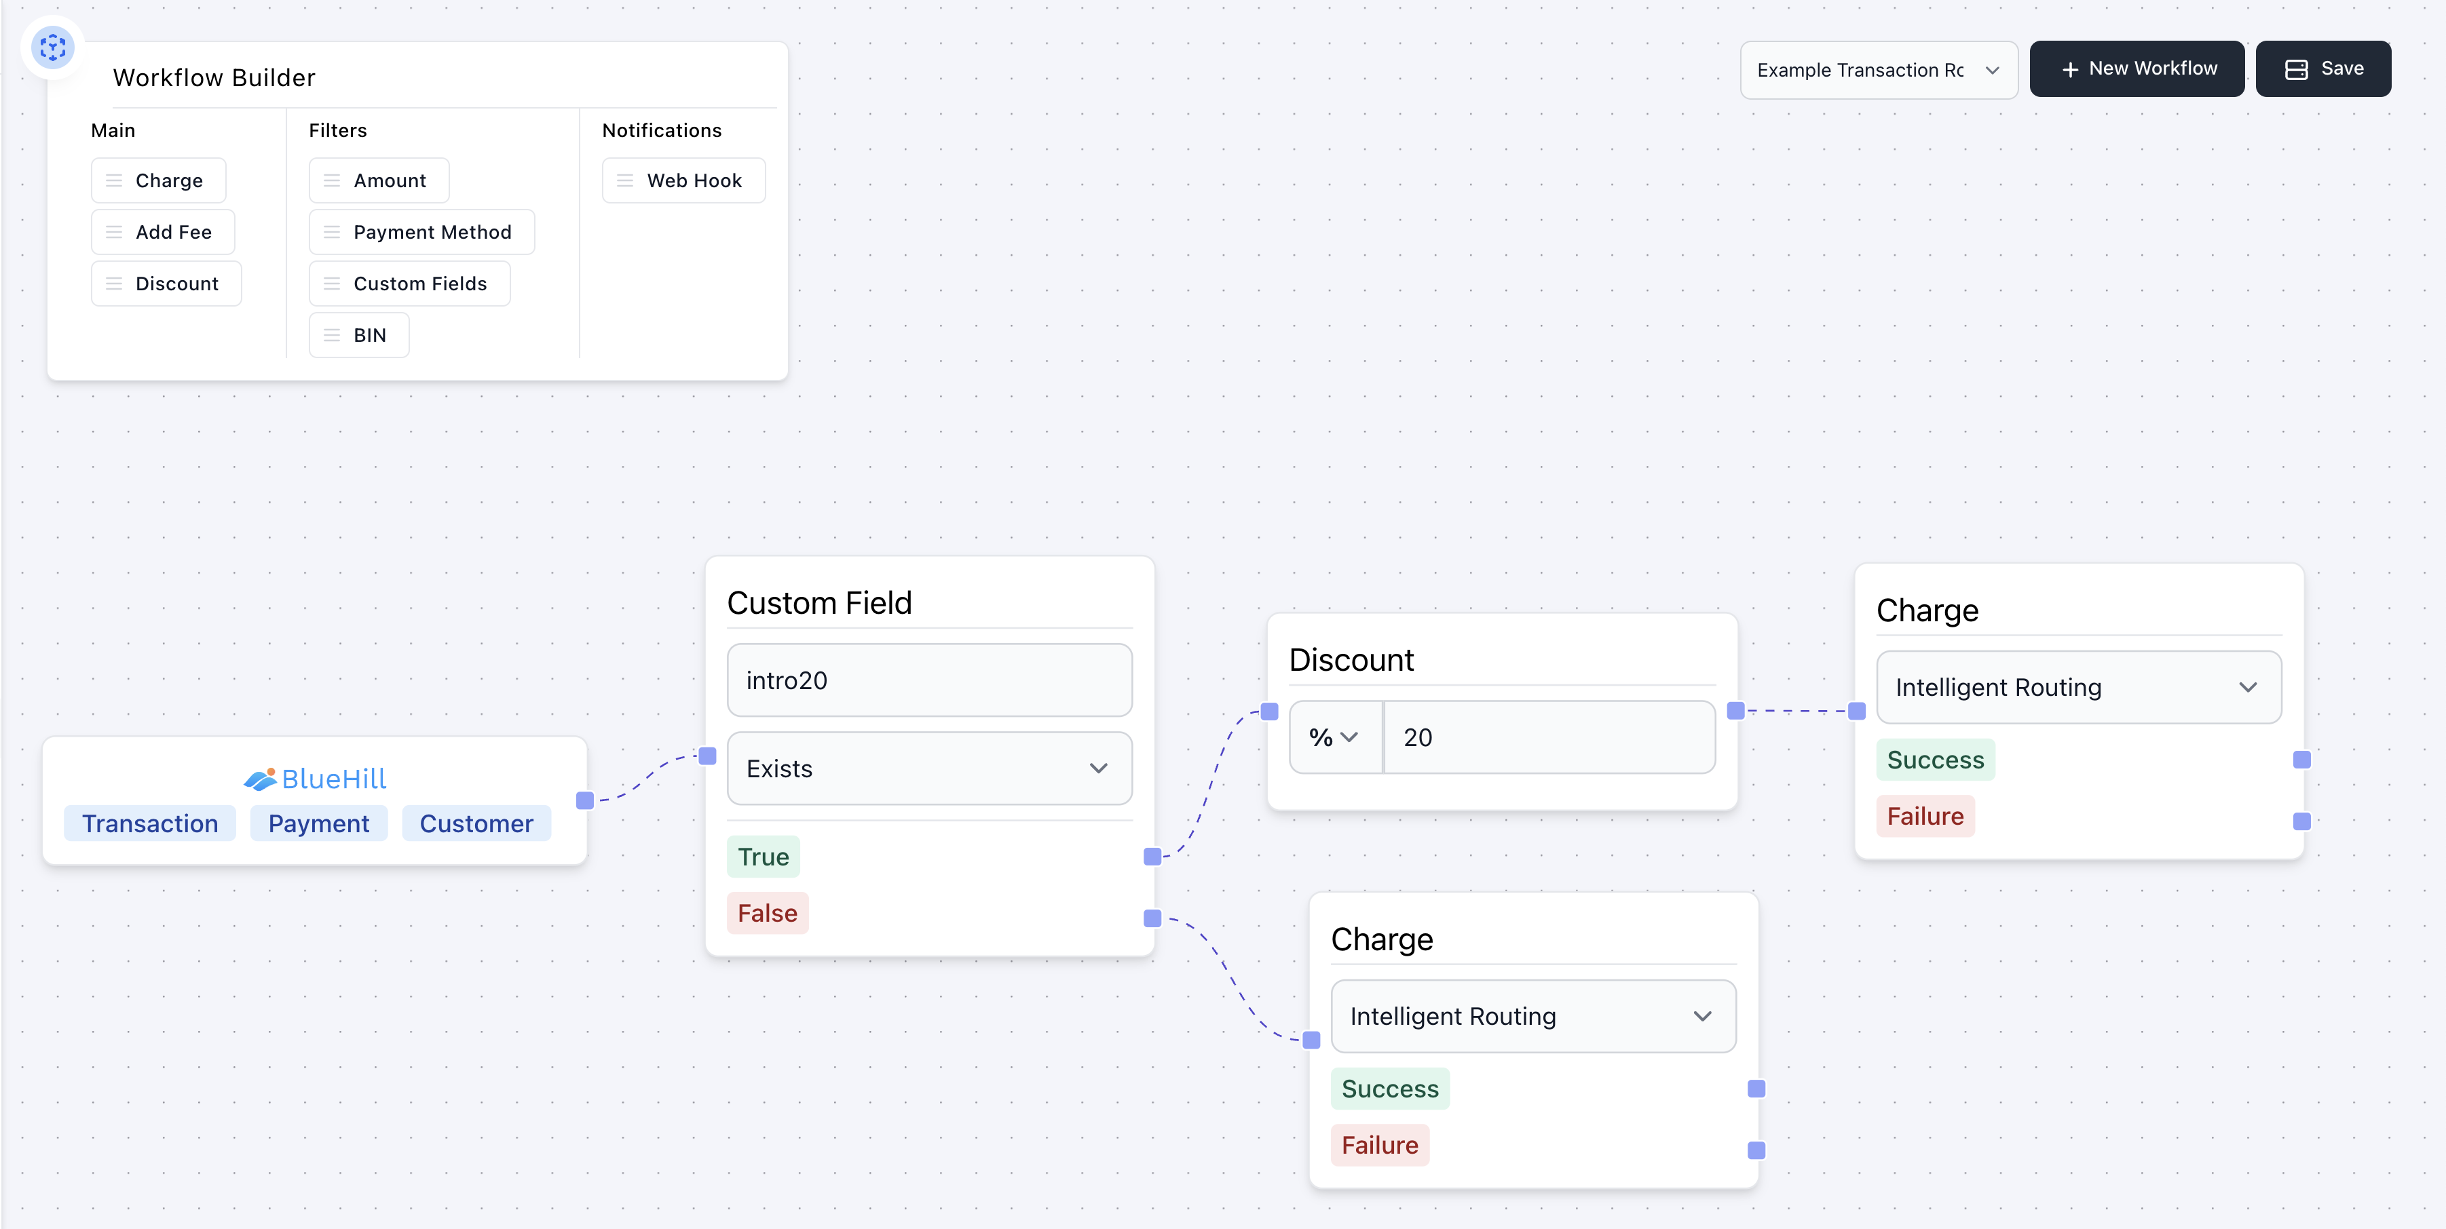Click the Notifications section heading

coord(662,131)
